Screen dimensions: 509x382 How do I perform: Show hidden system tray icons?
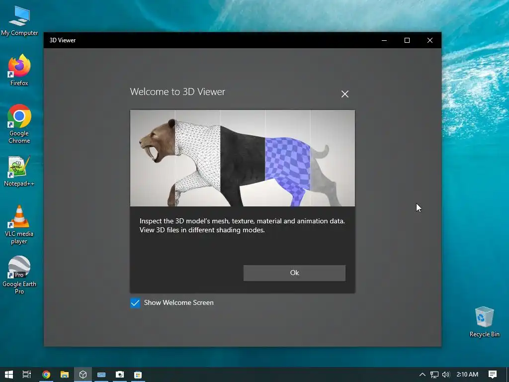click(x=423, y=375)
